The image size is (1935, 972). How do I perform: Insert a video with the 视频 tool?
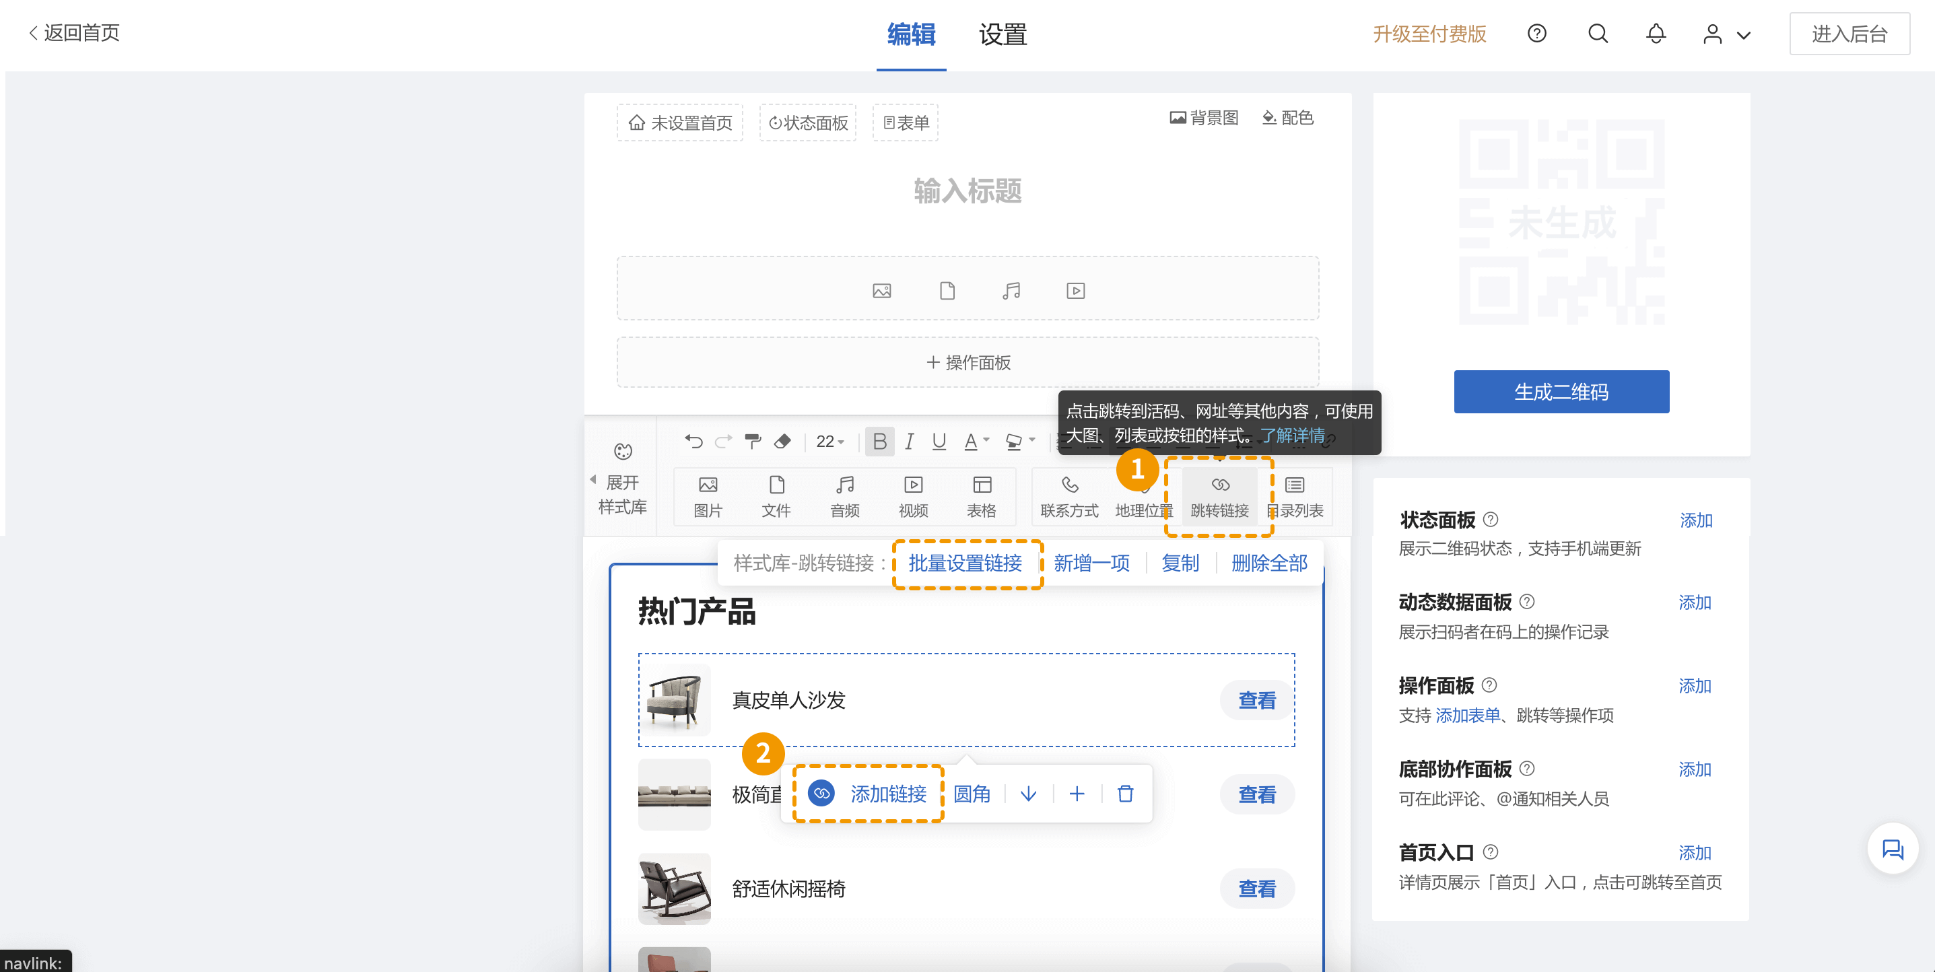(x=913, y=496)
